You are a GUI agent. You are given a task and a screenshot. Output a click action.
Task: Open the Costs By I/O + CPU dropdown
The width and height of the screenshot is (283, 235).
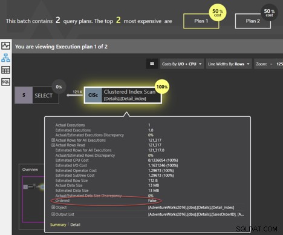pyautogui.click(x=182, y=64)
